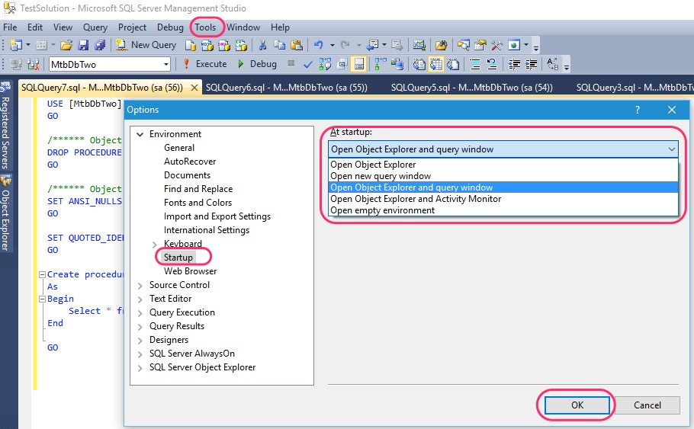The height and width of the screenshot is (429, 694).
Task: Click the Navigate Backward icon
Action: pyautogui.click(x=372, y=45)
